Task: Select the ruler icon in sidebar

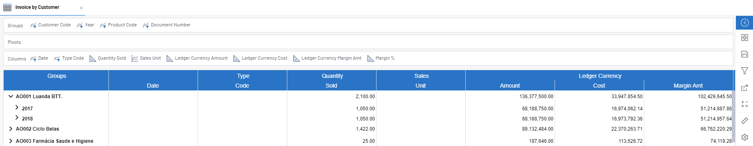Action: (744, 121)
